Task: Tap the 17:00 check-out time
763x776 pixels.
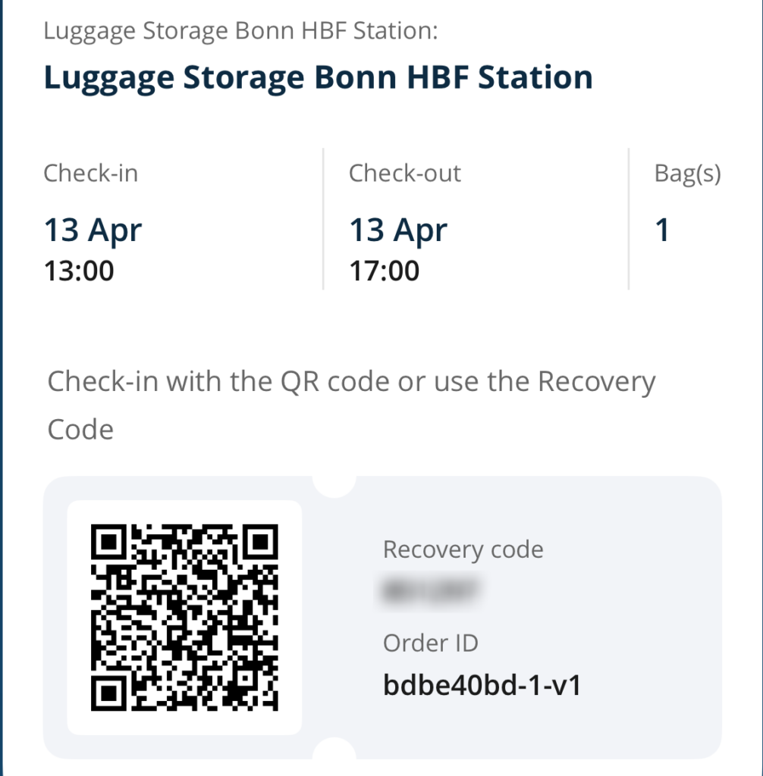Action: click(x=384, y=271)
